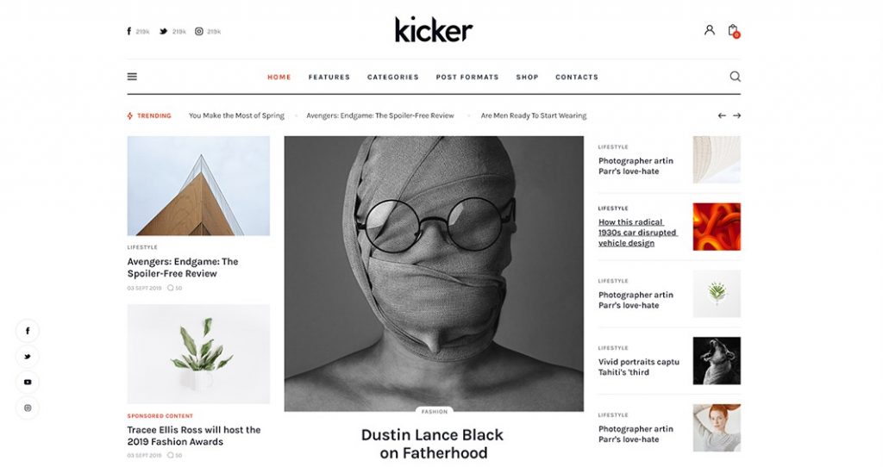The image size is (883, 467).
Task: Open Facebook from floating social sidebar
Action: [28, 331]
